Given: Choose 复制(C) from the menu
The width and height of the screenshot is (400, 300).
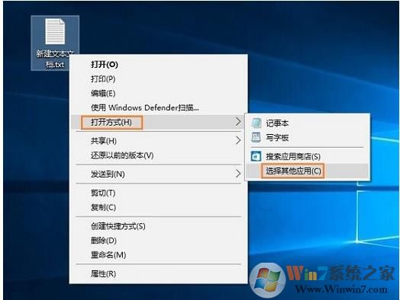Looking at the screenshot, I should click(103, 207).
